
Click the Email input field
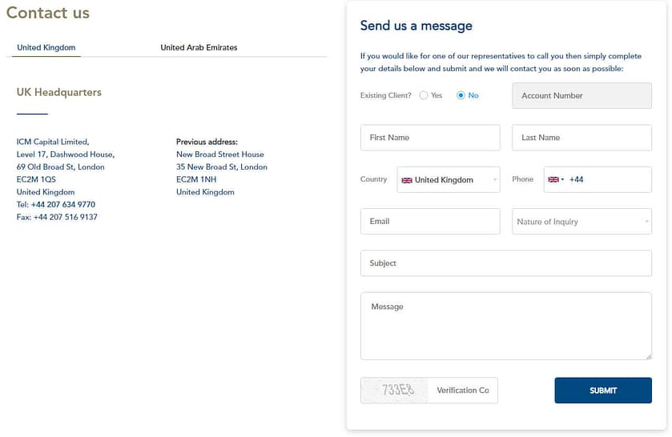coord(430,222)
